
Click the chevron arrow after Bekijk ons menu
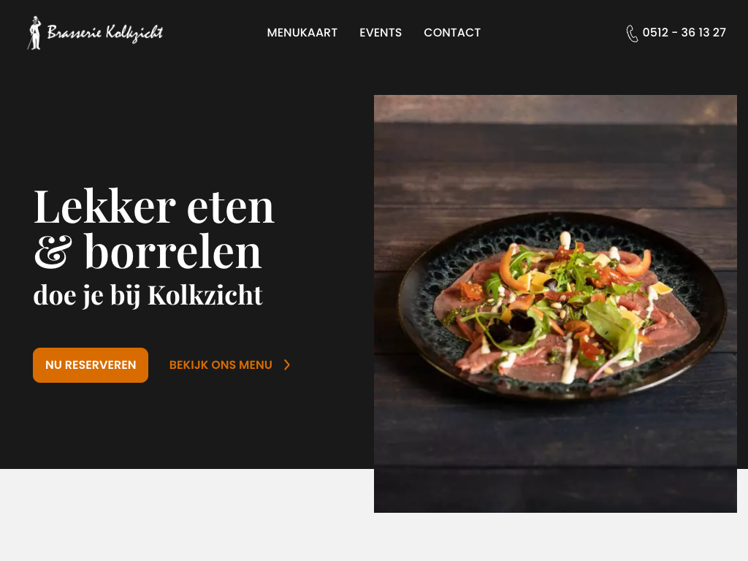click(286, 365)
